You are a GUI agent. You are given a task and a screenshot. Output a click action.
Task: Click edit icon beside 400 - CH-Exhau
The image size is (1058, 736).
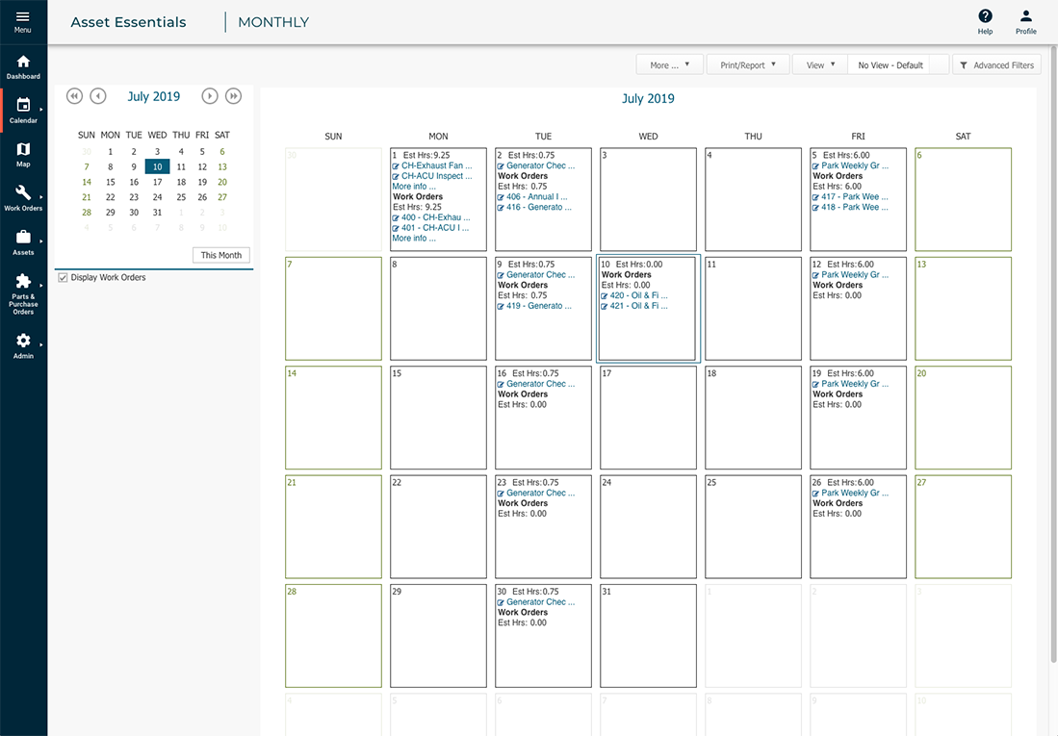pyautogui.click(x=396, y=217)
